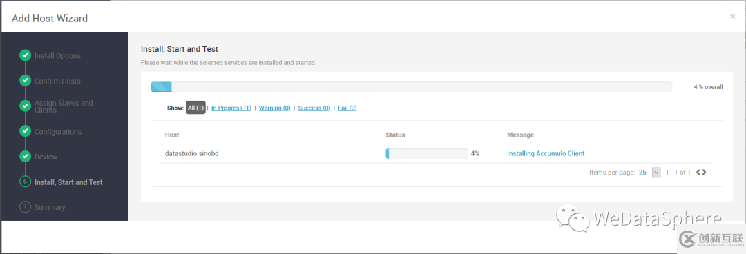Click the Assign Slaves and Clients checkmark icon

click(x=26, y=106)
